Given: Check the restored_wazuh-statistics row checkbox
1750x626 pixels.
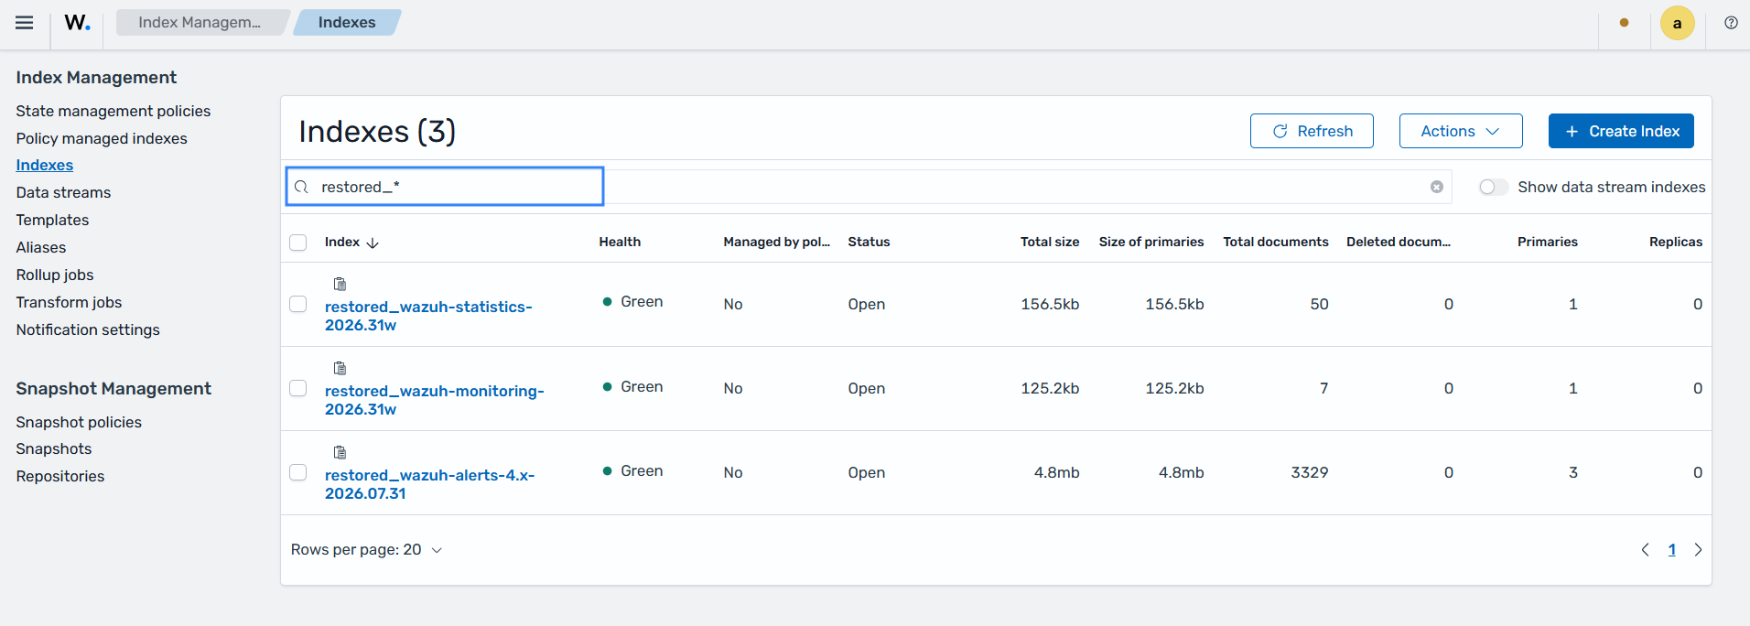Looking at the screenshot, I should (298, 304).
